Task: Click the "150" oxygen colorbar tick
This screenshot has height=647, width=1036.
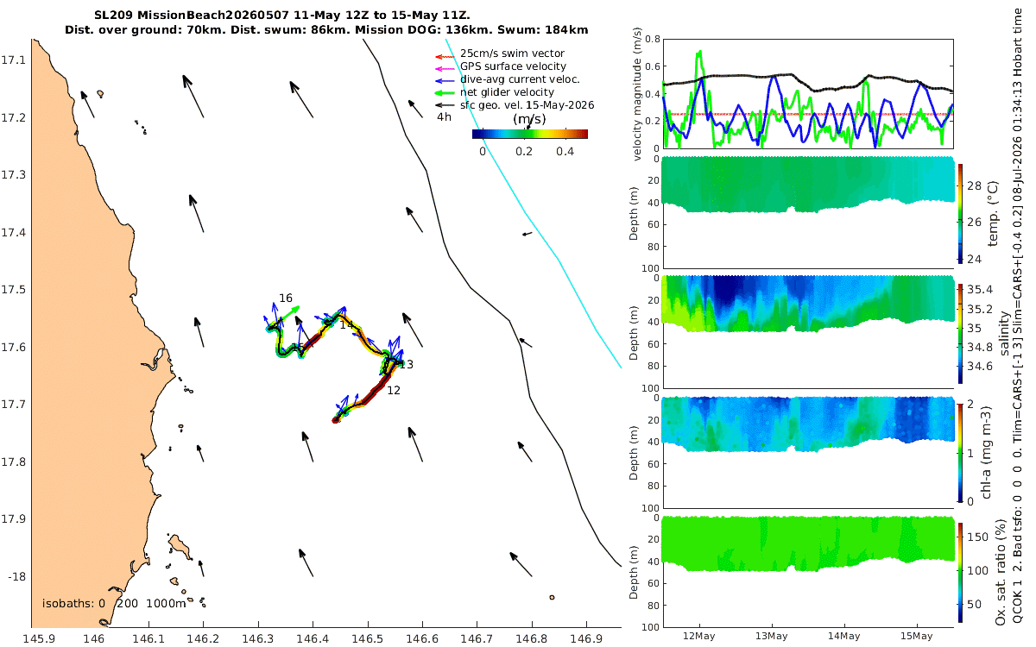Action: 978,537
